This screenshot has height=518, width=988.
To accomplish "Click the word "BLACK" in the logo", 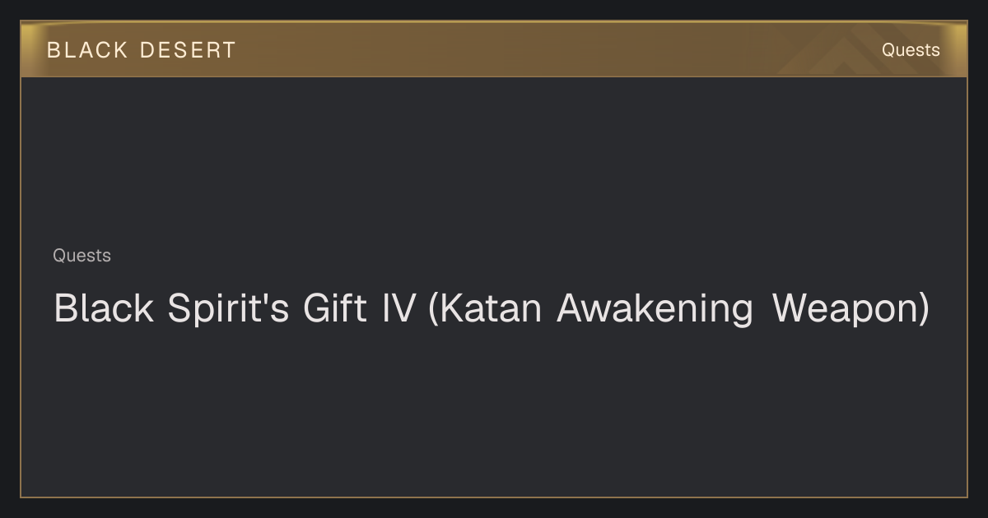I will pos(87,50).
